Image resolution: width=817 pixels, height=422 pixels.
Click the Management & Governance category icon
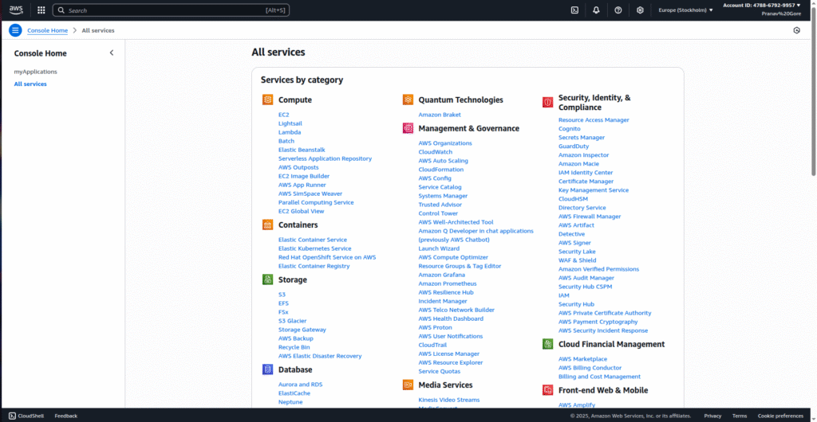(408, 128)
